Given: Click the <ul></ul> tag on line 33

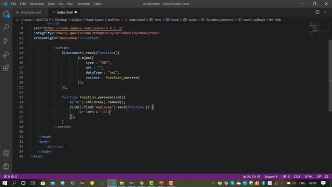Looking at the screenshot, I should (x=54, y=146).
